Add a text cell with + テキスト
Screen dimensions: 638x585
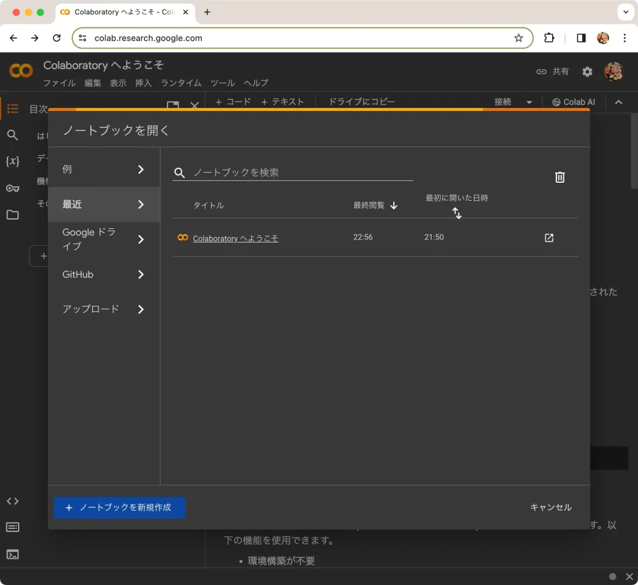pyautogui.click(x=282, y=102)
